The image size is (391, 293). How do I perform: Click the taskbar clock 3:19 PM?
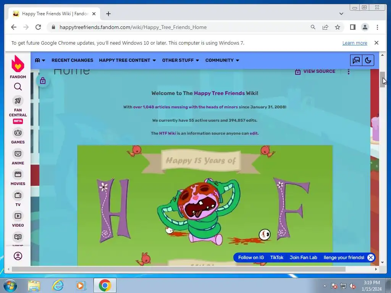[x=372, y=283]
